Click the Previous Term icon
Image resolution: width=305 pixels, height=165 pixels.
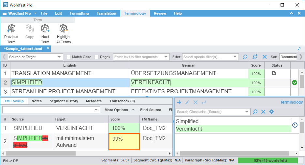pyautogui.click(x=11, y=29)
